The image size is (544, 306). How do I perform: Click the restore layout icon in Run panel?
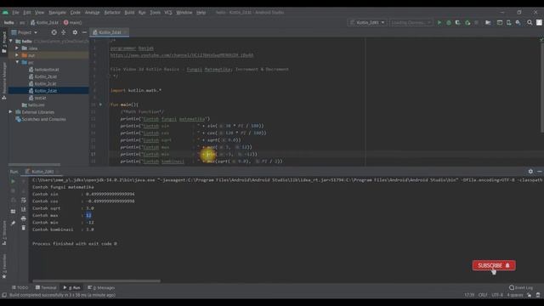pyautogui.click(x=14, y=212)
